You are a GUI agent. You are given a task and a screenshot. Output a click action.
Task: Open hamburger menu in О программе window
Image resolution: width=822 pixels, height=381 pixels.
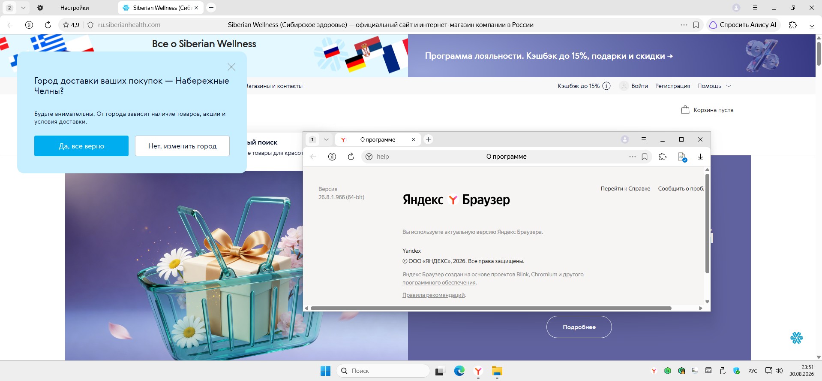644,139
